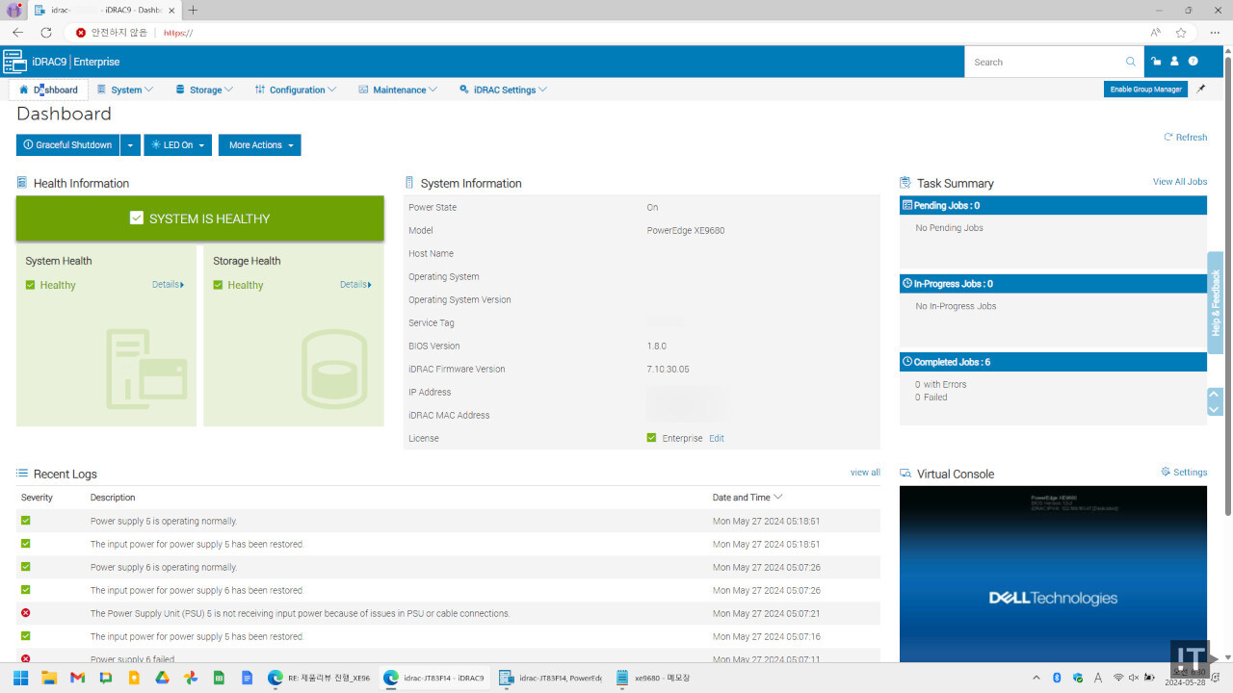Click the unlocked padlock icon in header
Image resolution: width=1233 pixels, height=693 pixels.
1156,62
